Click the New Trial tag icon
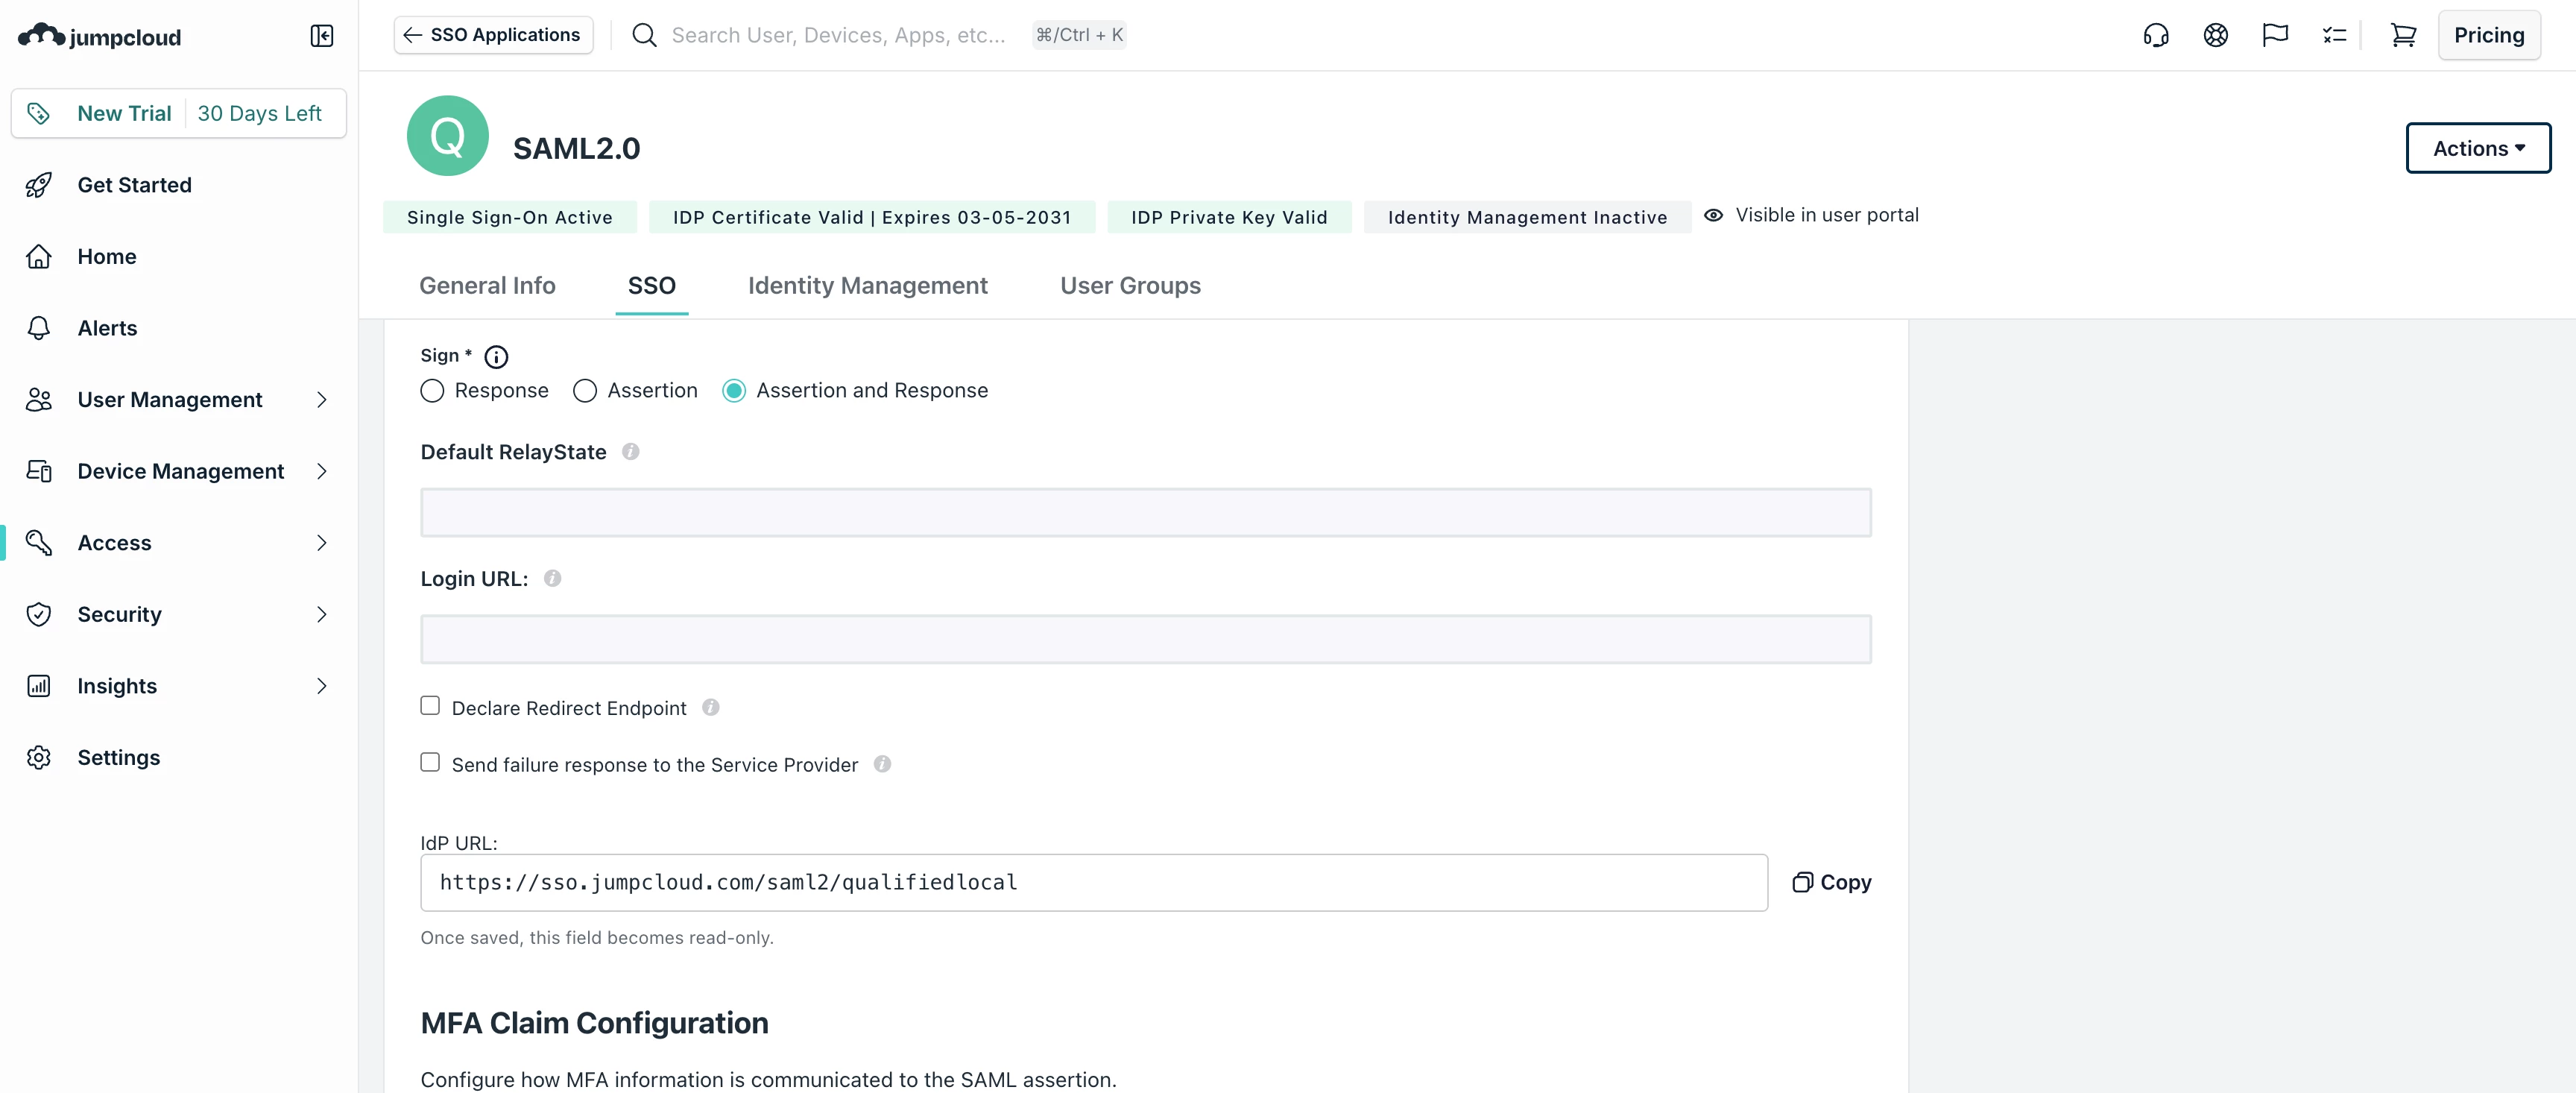This screenshot has width=2576, height=1093. point(39,113)
